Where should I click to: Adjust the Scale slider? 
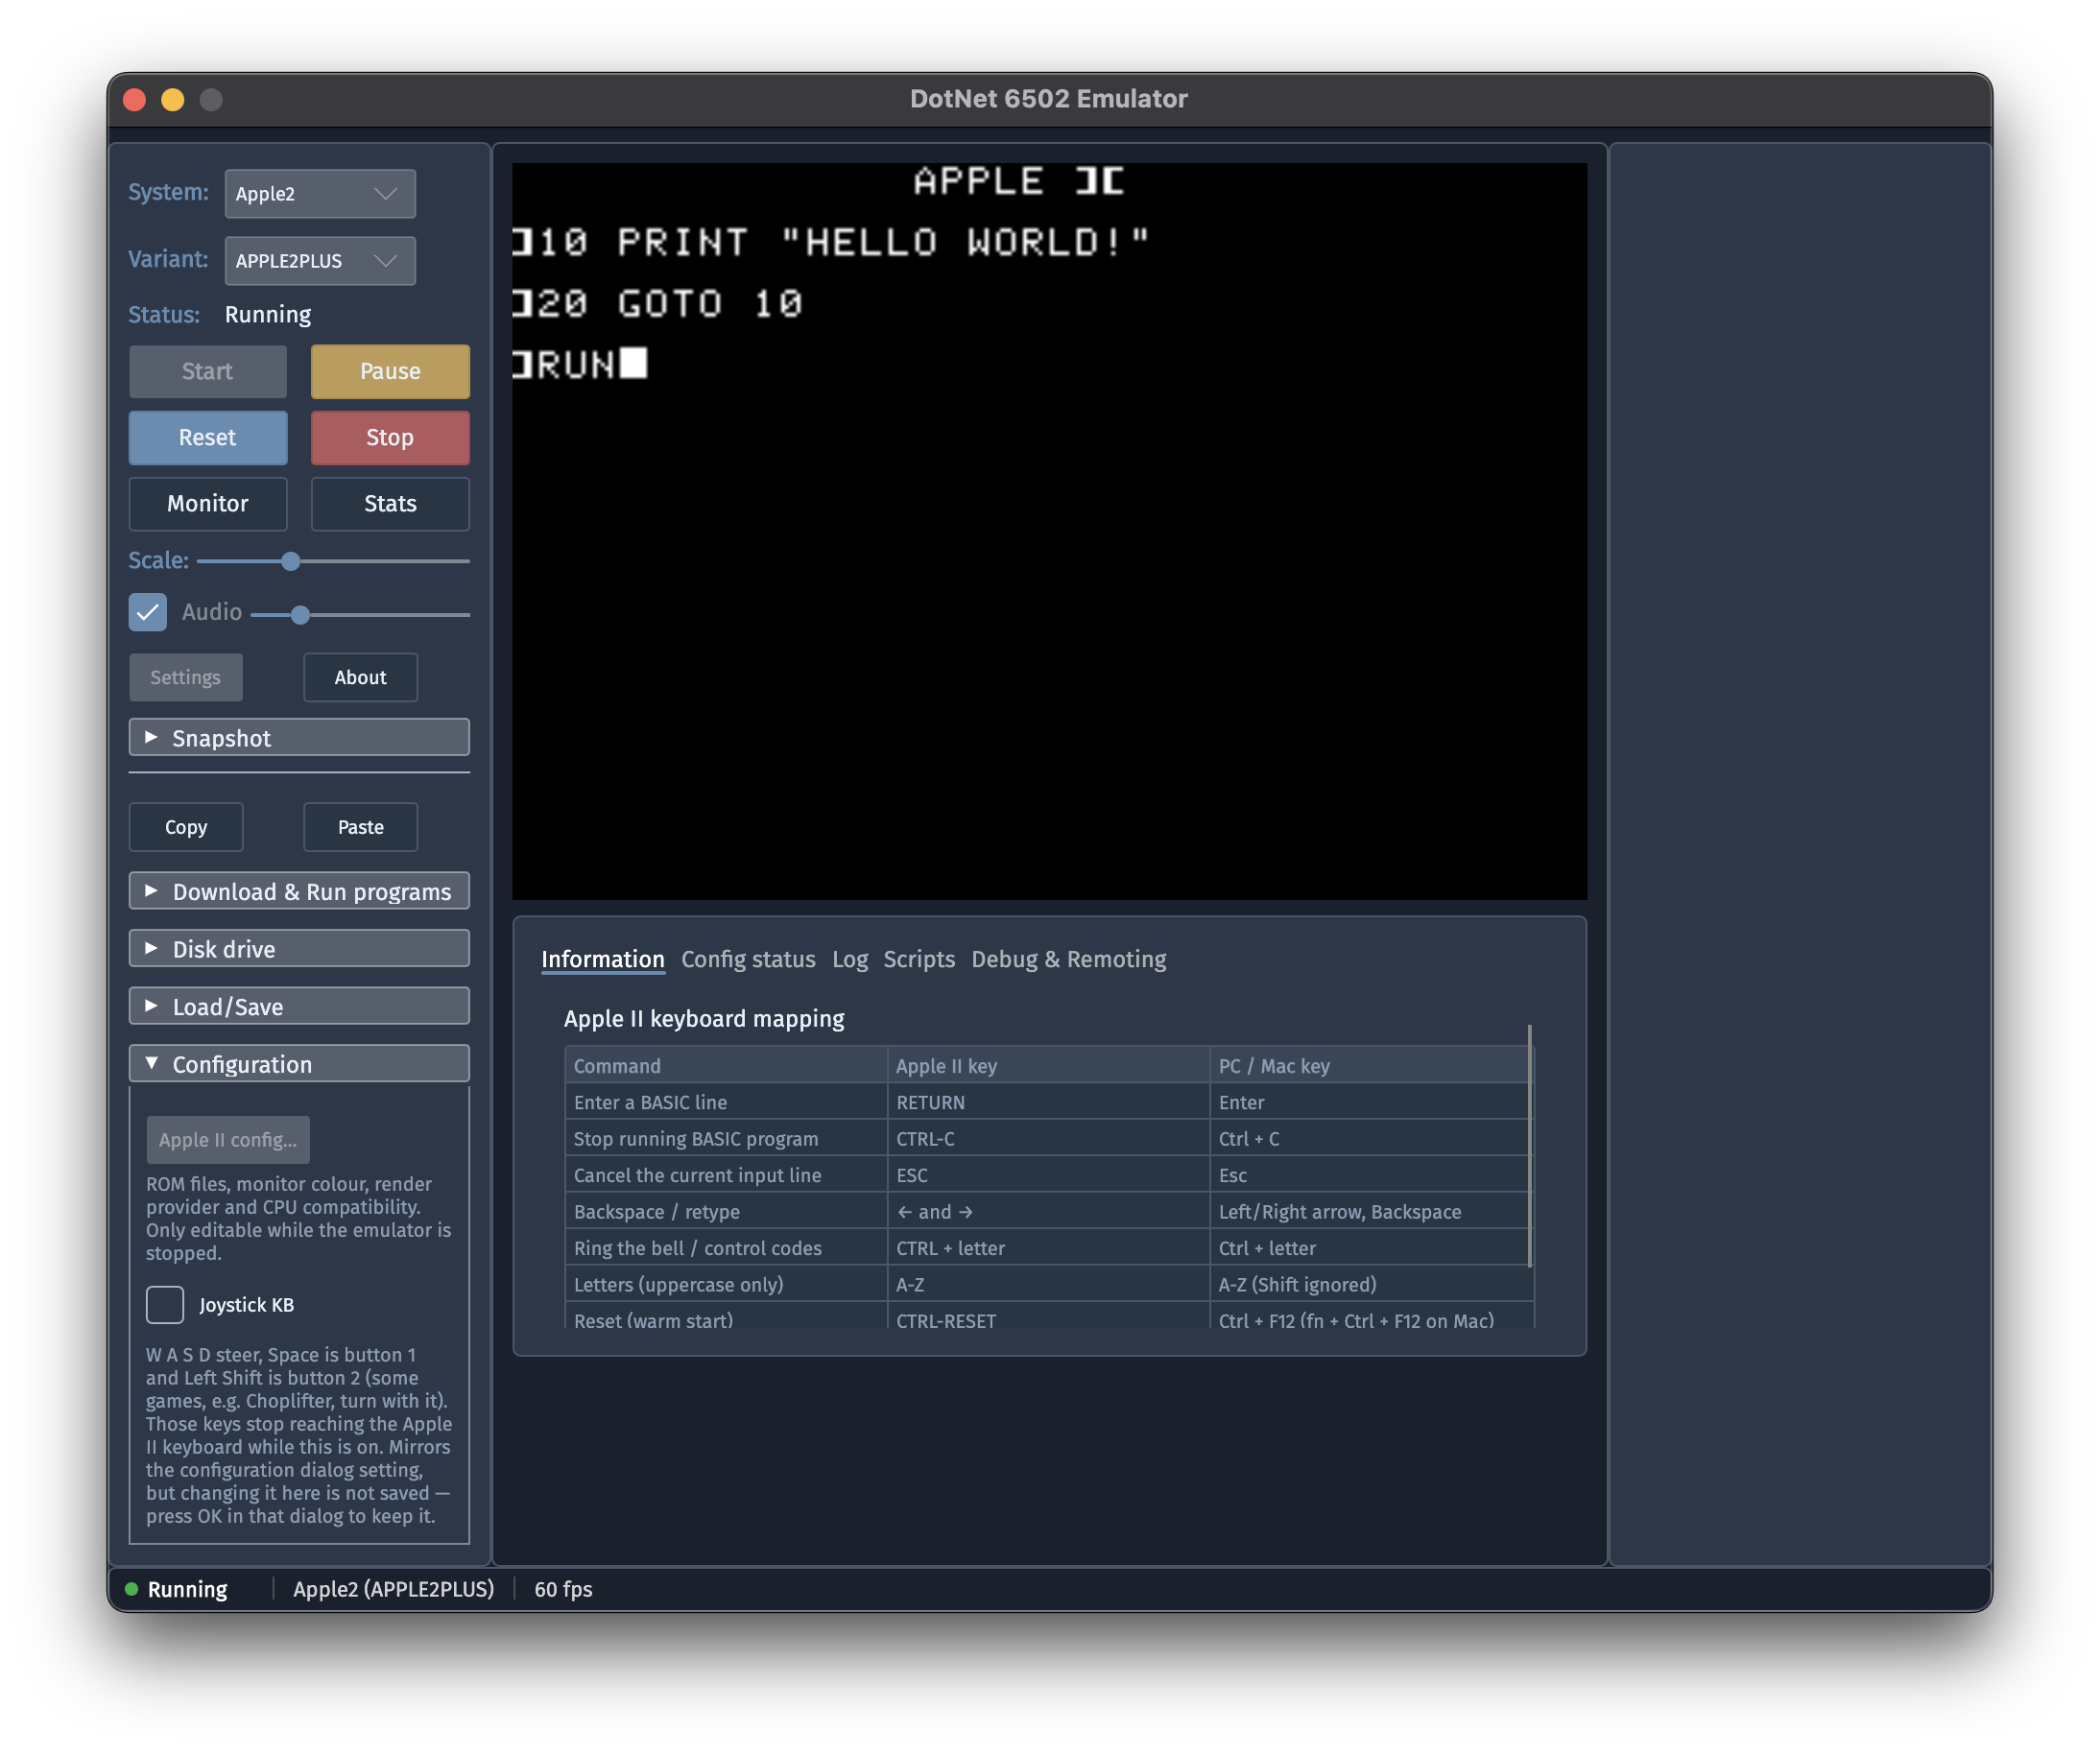pos(333,561)
